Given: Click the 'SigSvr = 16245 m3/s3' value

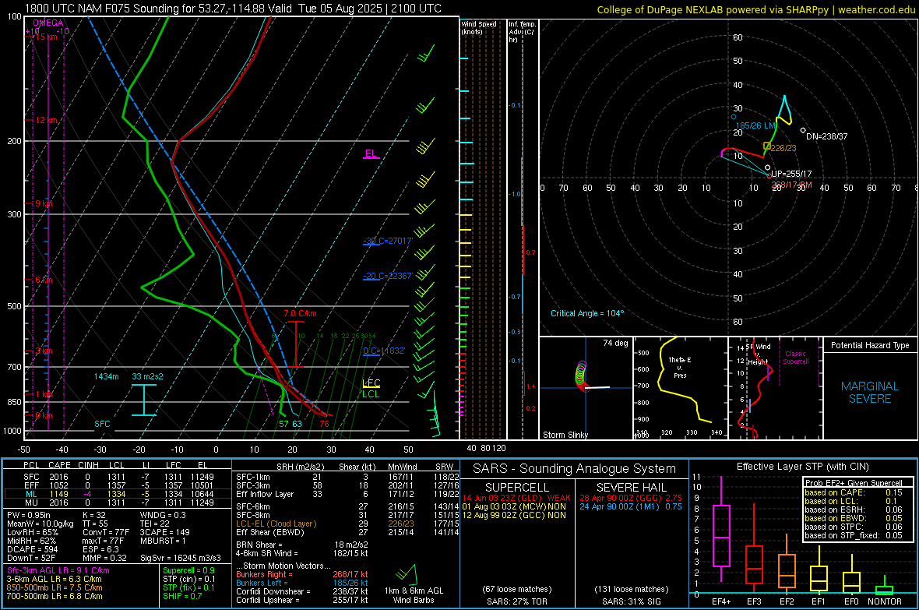Looking at the screenshot, I should click(181, 558).
